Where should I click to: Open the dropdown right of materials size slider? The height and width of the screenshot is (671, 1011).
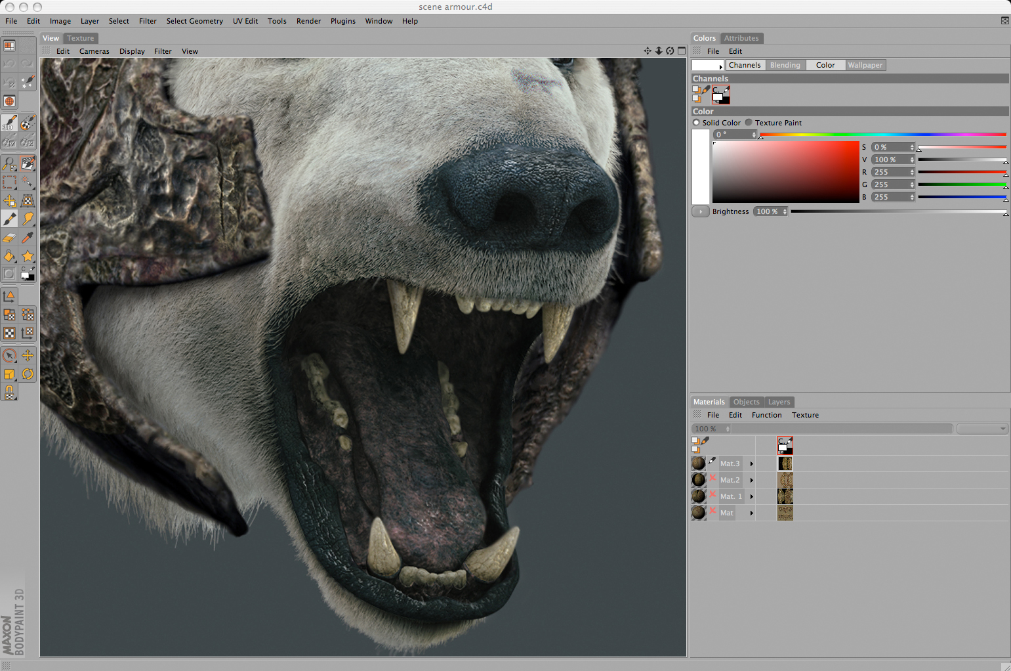(x=981, y=429)
